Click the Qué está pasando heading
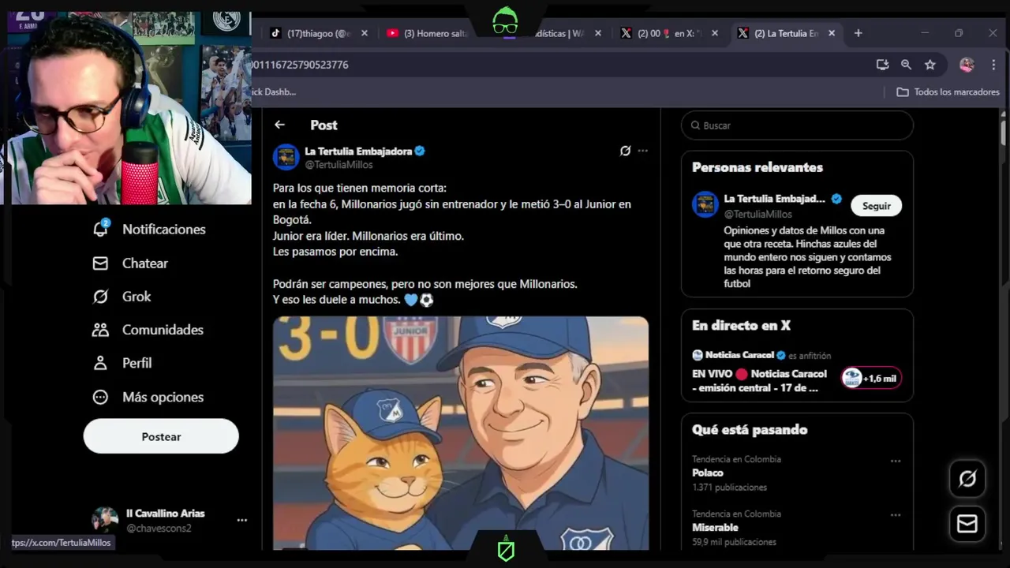 coord(750,430)
